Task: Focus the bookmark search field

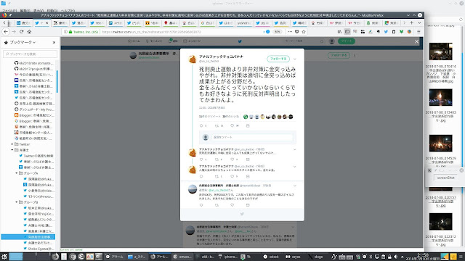Action: [x=30, y=54]
